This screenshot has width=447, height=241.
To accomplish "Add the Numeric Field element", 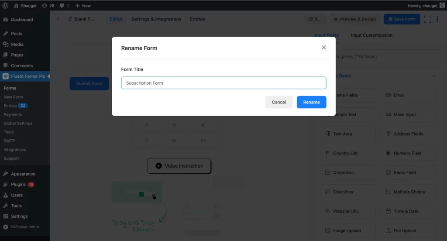I will coord(409,153).
